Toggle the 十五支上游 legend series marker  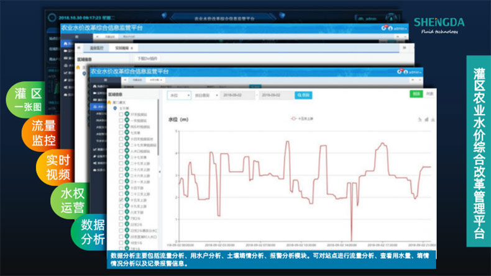(293, 117)
